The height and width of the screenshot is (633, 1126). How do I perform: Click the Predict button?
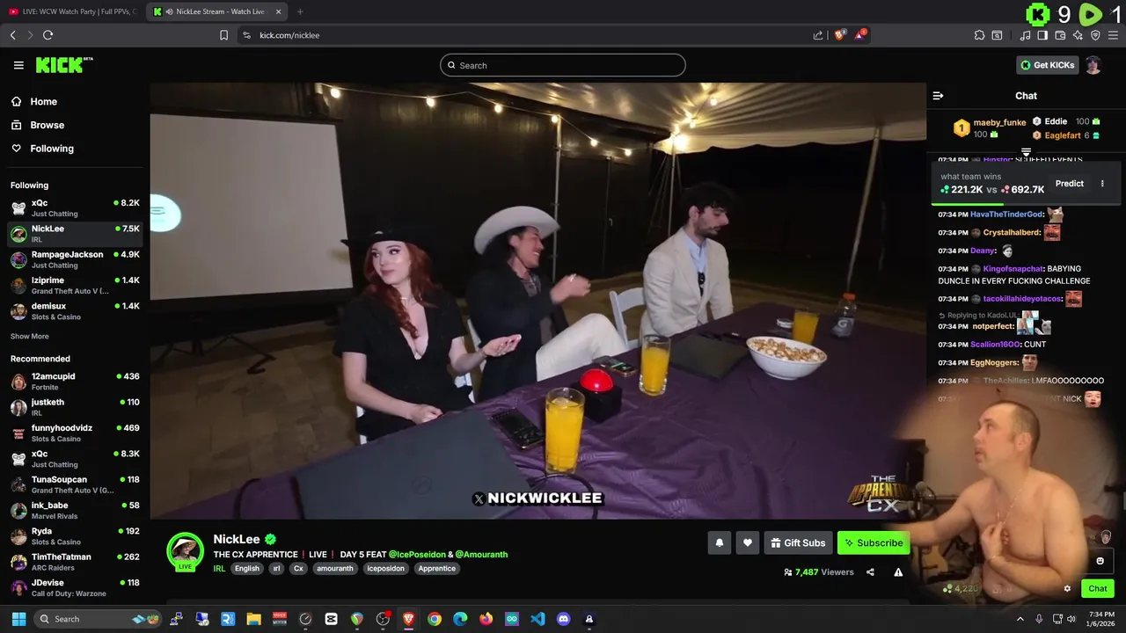[x=1070, y=184]
